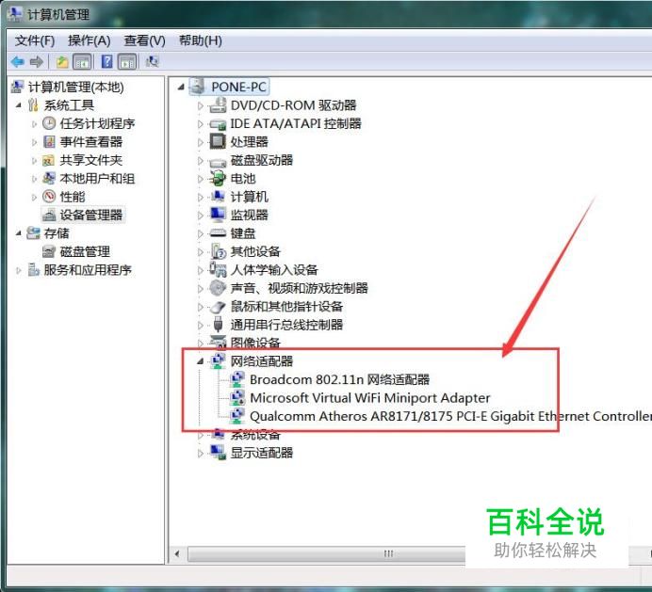The height and width of the screenshot is (592, 652).
Task: Click the Up one level folder icon
Action: 62,62
